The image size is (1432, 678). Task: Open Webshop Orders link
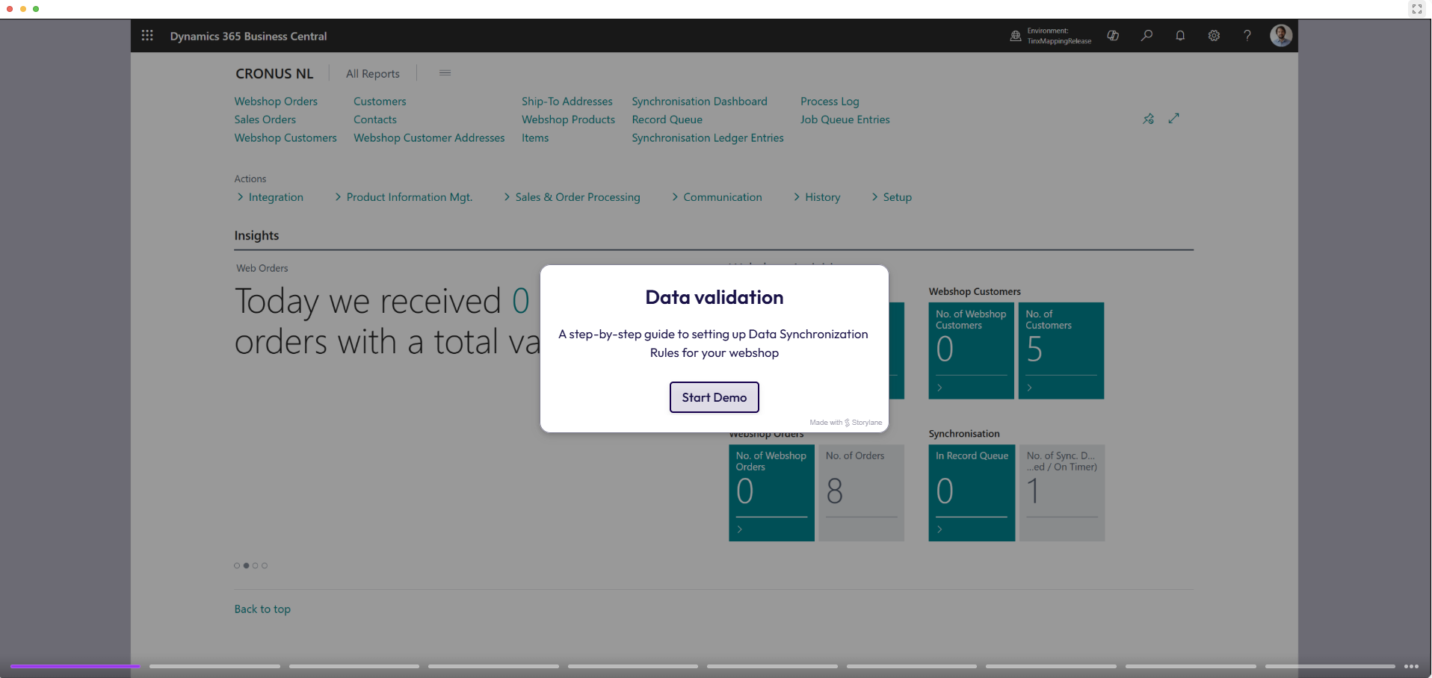coord(276,101)
